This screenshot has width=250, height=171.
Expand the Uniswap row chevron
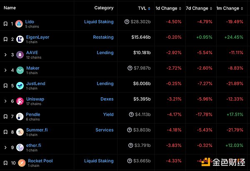pyautogui.click(x=5, y=101)
